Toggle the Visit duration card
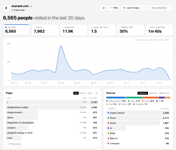 (159, 30)
